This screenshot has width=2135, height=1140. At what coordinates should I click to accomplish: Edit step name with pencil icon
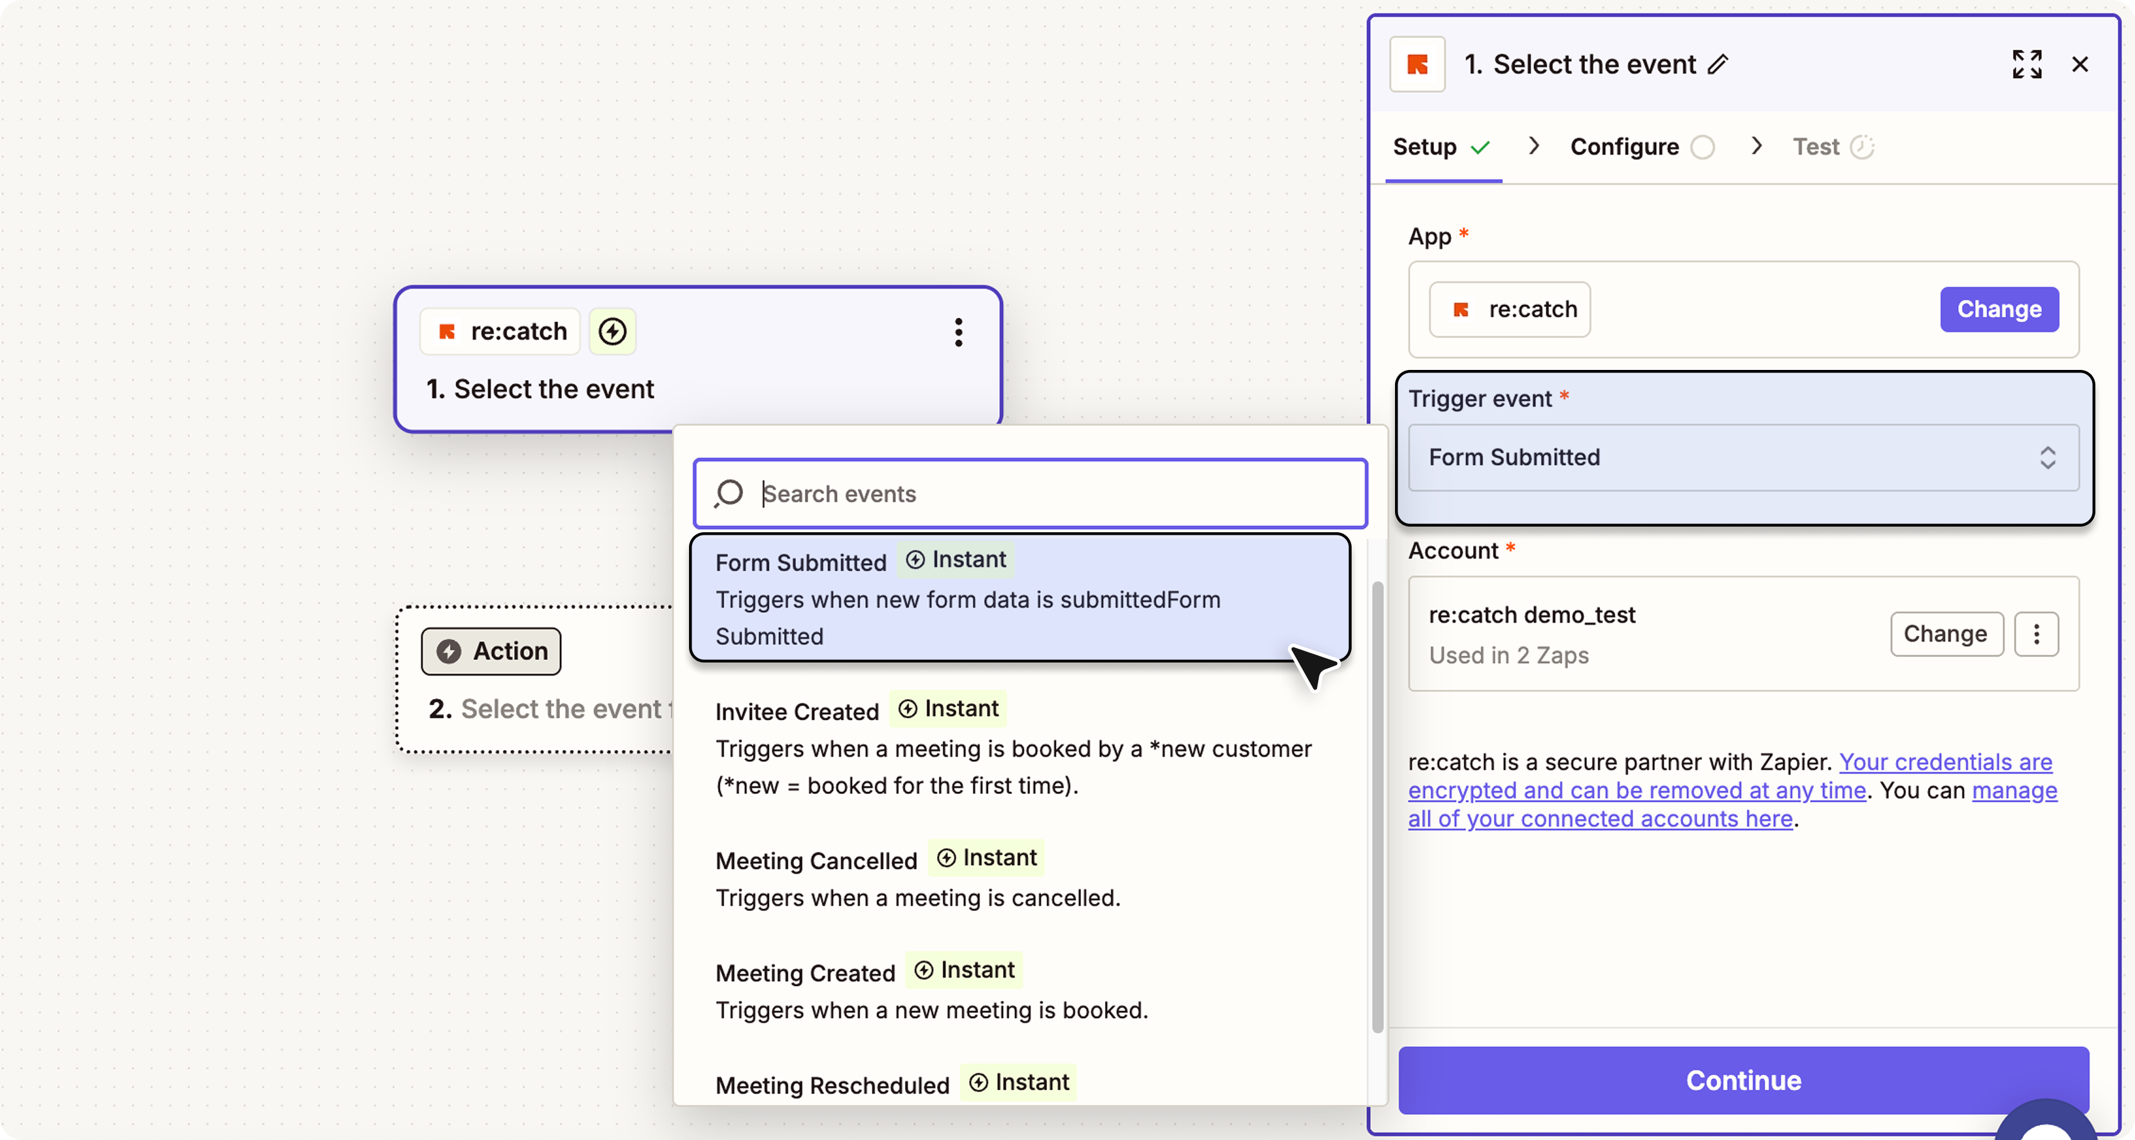coord(1718,64)
